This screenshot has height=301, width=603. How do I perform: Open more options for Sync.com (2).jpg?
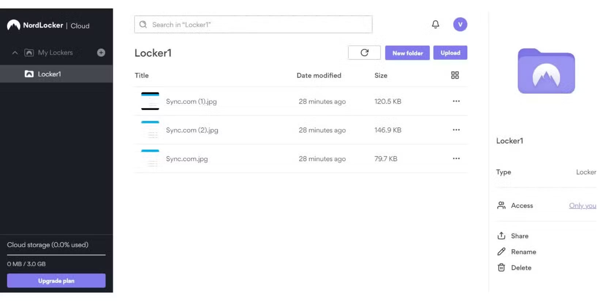point(456,130)
